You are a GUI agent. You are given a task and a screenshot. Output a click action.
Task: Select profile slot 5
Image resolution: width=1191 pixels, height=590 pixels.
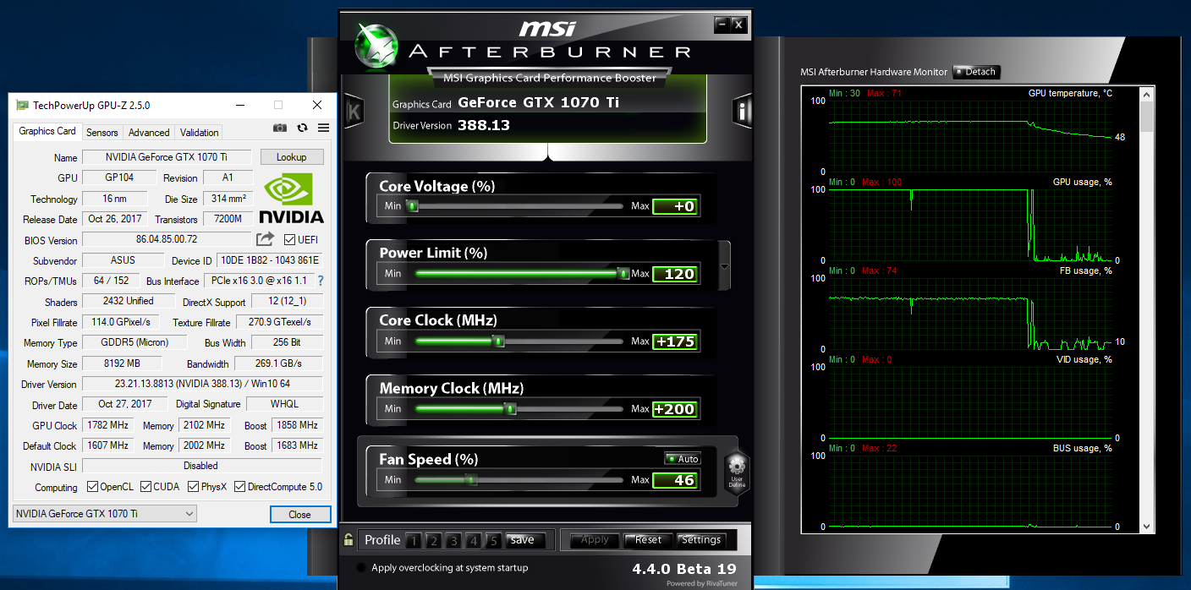(494, 541)
